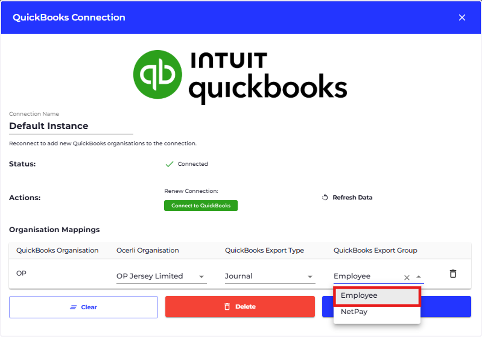The image size is (482, 337).
Task: Click the QuickBooks Export Group column header
Action: 375,250
